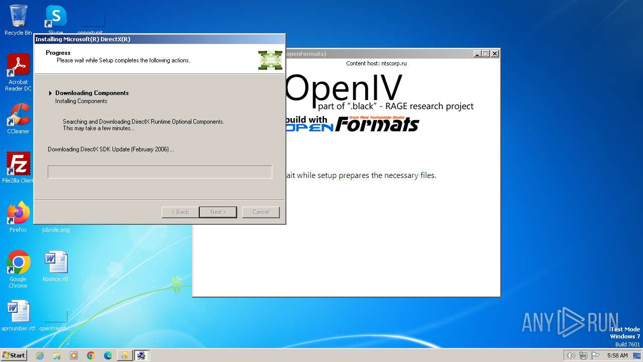Click the disabled Back button in DirectX setup

pyautogui.click(x=180, y=212)
